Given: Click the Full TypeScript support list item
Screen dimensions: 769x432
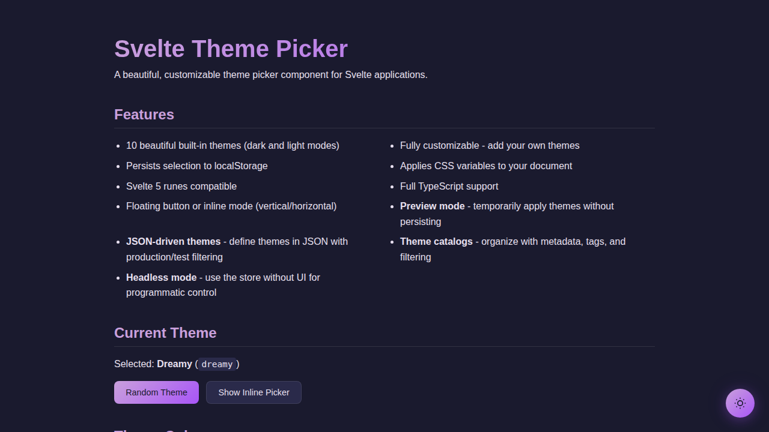Looking at the screenshot, I should 449,186.
